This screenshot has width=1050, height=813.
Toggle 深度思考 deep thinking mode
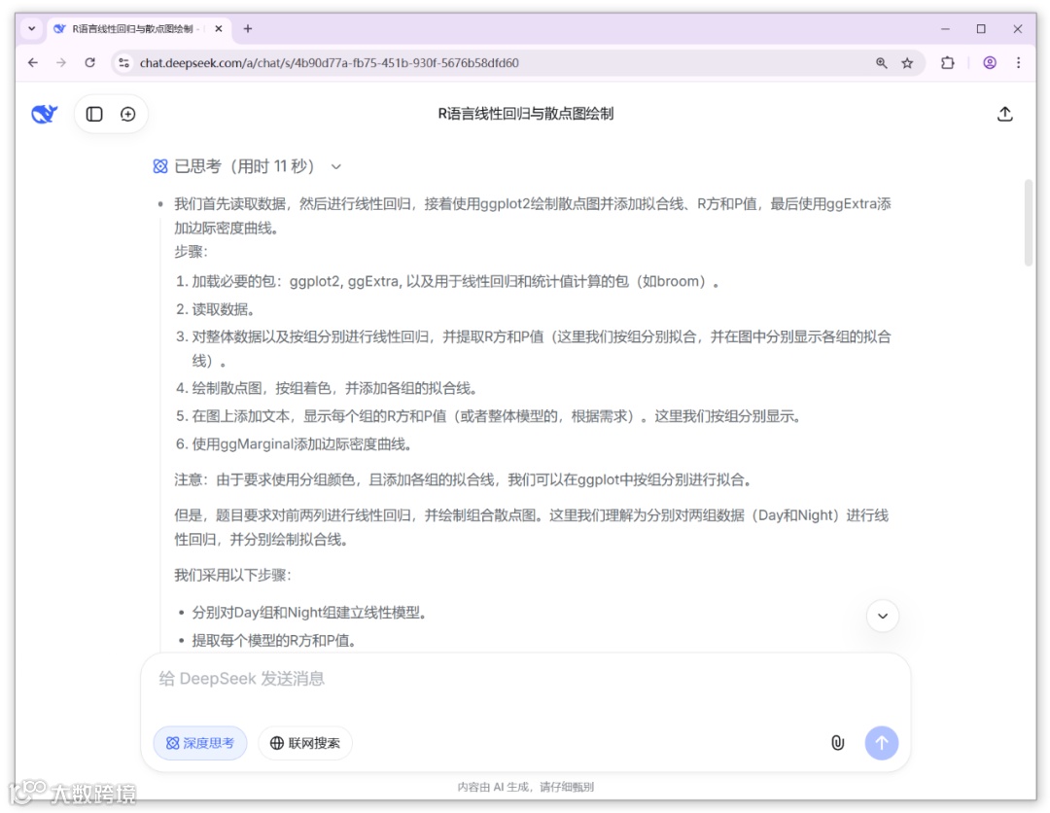200,743
